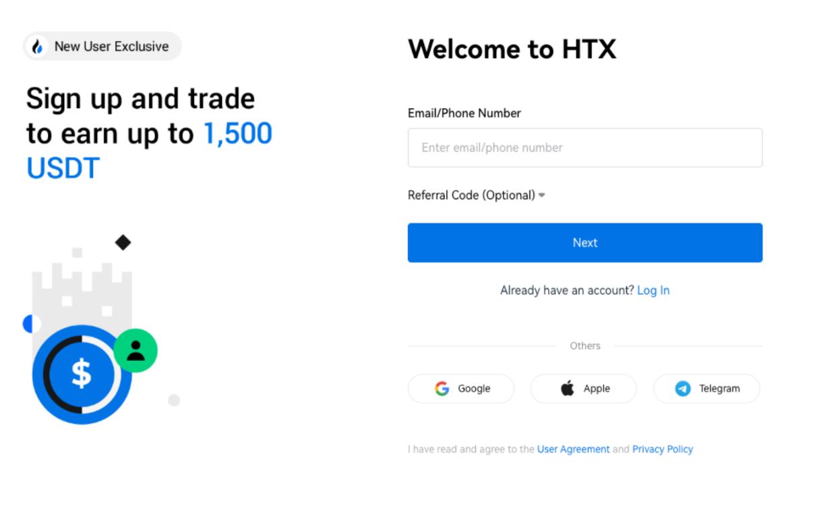Click the Apple logo icon
This screenshot has width=834, height=505.
tap(568, 388)
